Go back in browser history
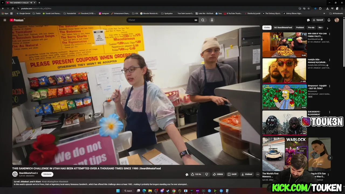345x194 pixels. pos(3,8)
